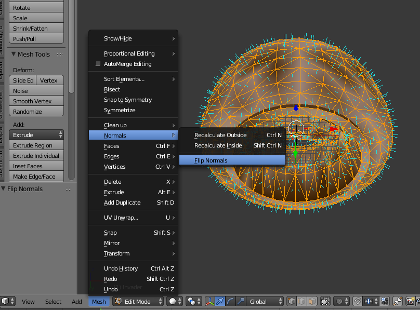This screenshot has height=310, width=420.
Task: Toggle the 3D manipulator axes icon
Action: (210, 302)
